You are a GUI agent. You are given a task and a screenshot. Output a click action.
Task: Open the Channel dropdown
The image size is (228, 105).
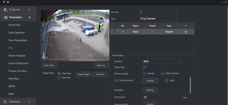pos(159,12)
